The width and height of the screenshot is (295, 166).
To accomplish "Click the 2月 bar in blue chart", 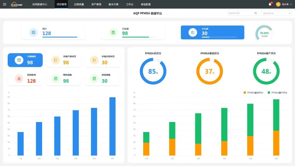I will (39, 139).
